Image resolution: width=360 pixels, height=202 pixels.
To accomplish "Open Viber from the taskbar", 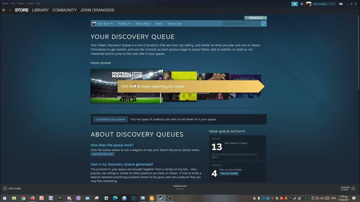I will tap(78, 198).
